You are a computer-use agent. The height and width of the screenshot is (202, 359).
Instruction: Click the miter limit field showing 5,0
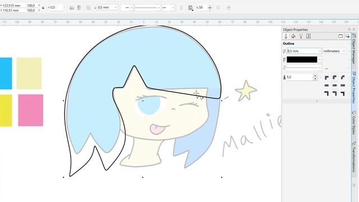coord(300,77)
